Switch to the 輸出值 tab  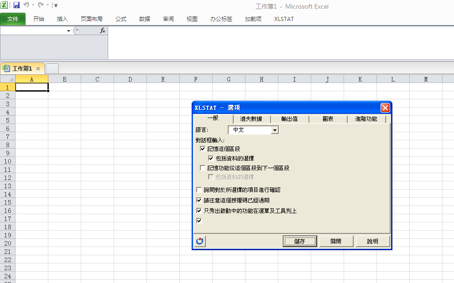pyautogui.click(x=290, y=119)
